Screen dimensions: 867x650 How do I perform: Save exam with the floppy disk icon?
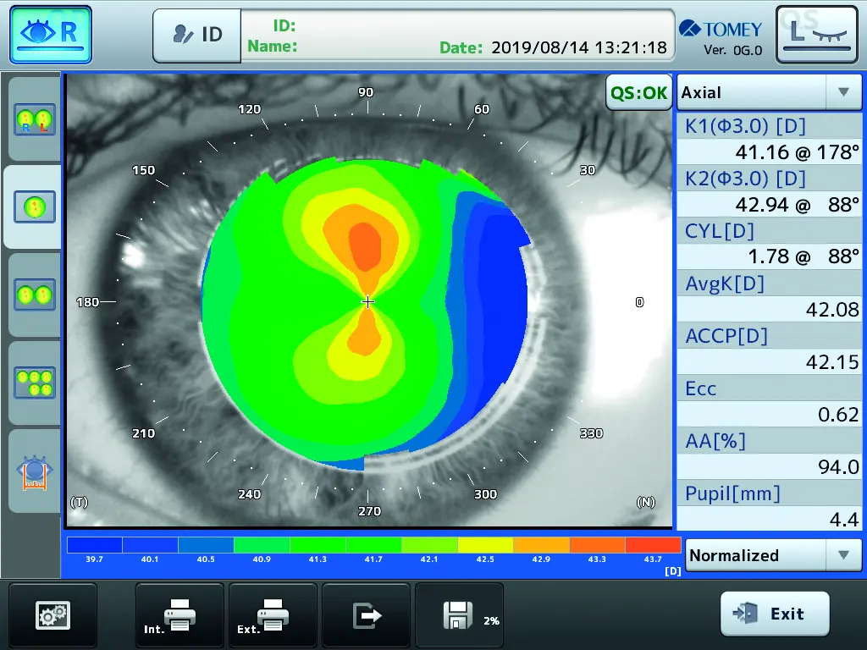(459, 614)
